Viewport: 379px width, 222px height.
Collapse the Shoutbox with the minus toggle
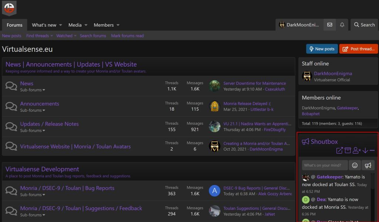(372, 151)
